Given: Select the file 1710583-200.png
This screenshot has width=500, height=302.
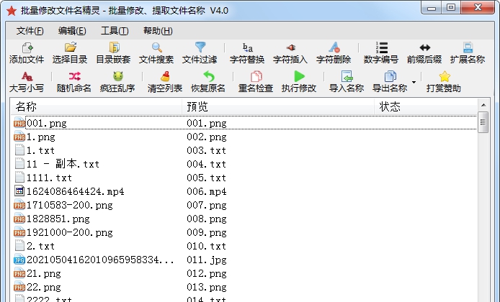Looking at the screenshot, I should pyautogui.click(x=245, y=205).
